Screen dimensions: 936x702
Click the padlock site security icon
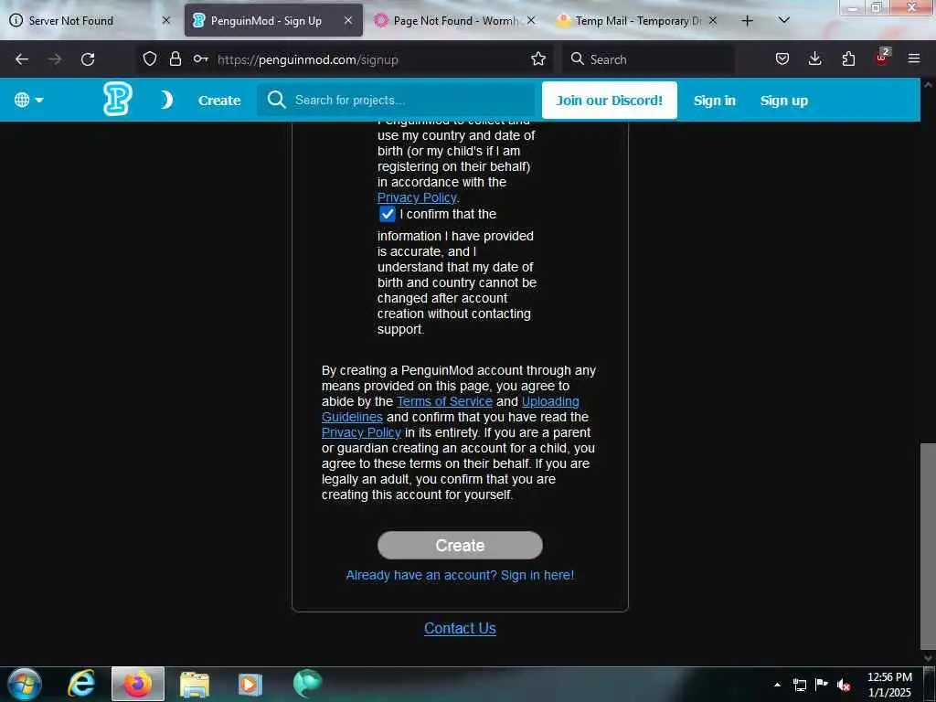[175, 58]
